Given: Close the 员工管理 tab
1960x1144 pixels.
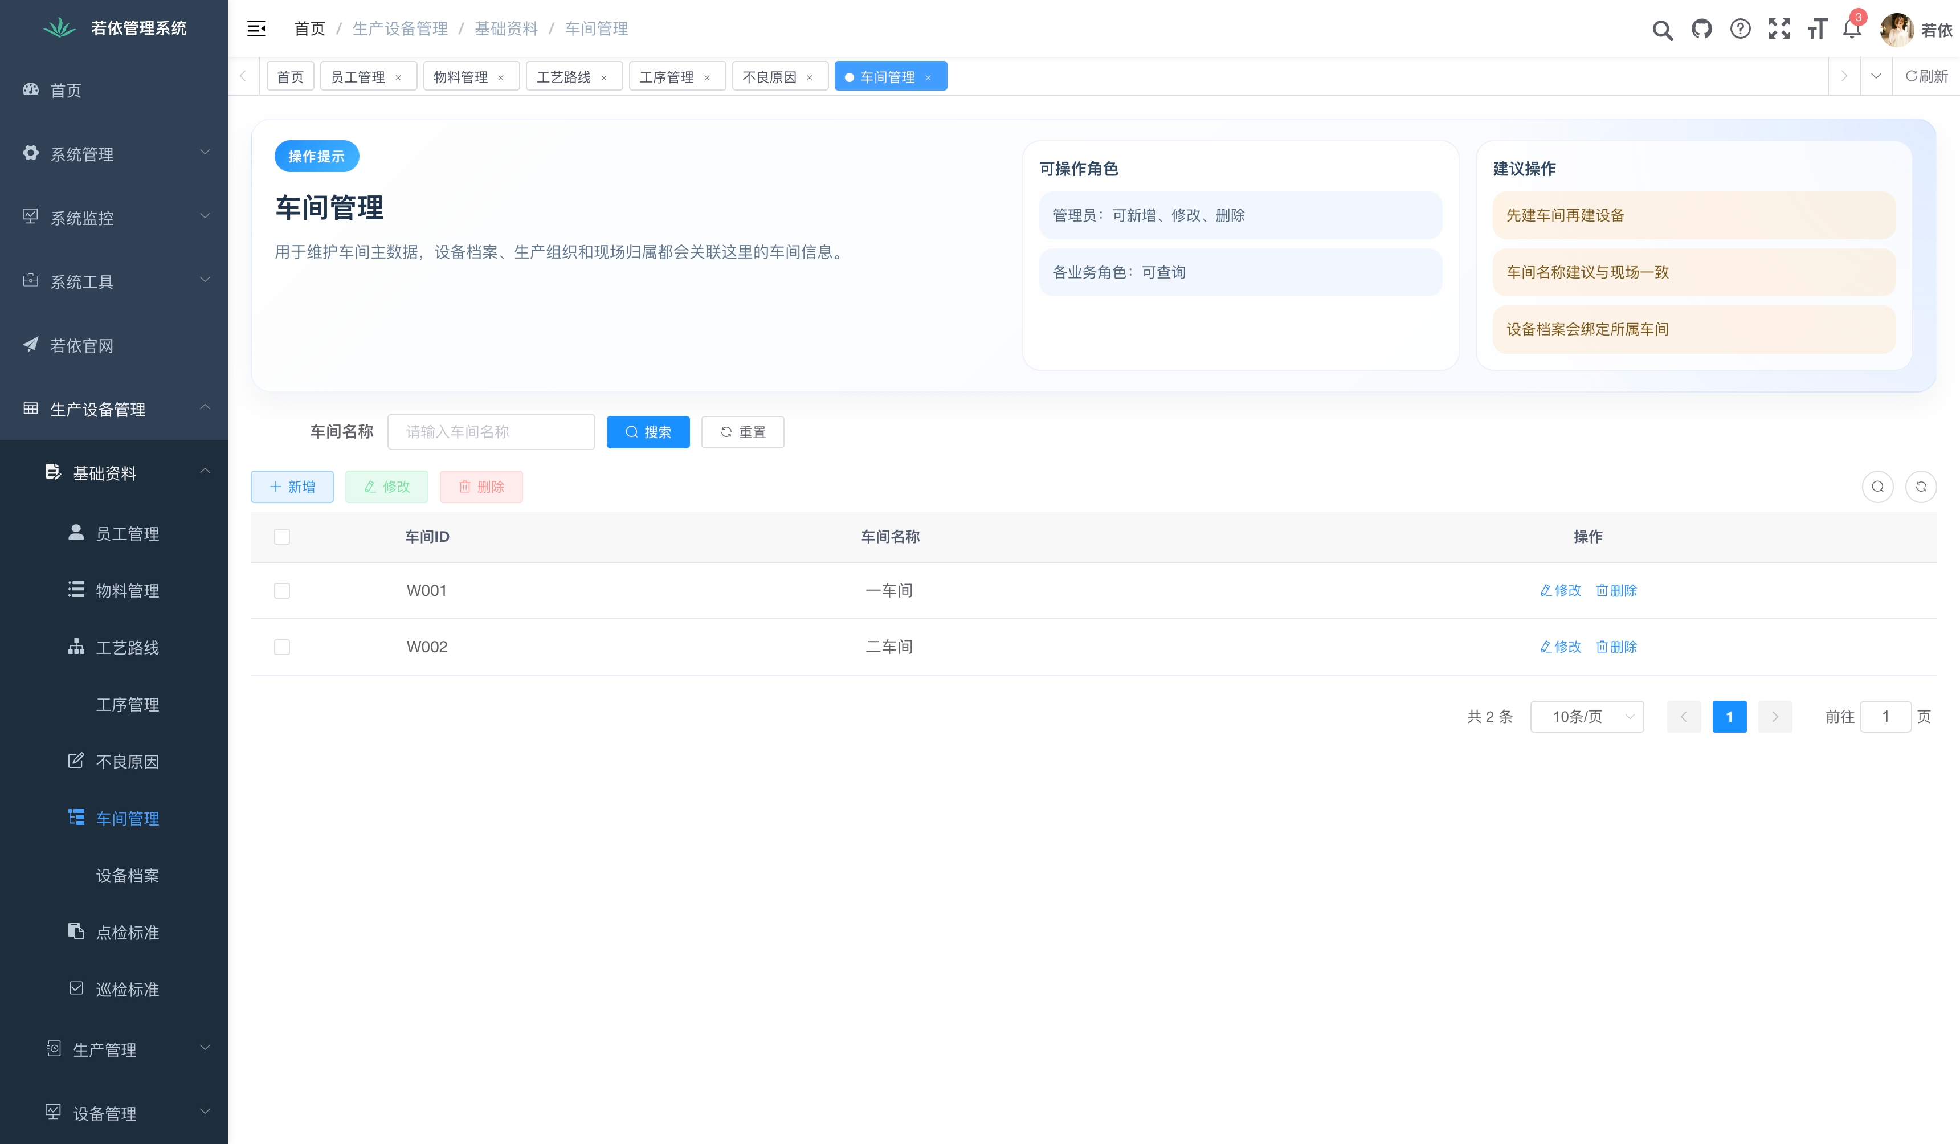Looking at the screenshot, I should [398, 78].
